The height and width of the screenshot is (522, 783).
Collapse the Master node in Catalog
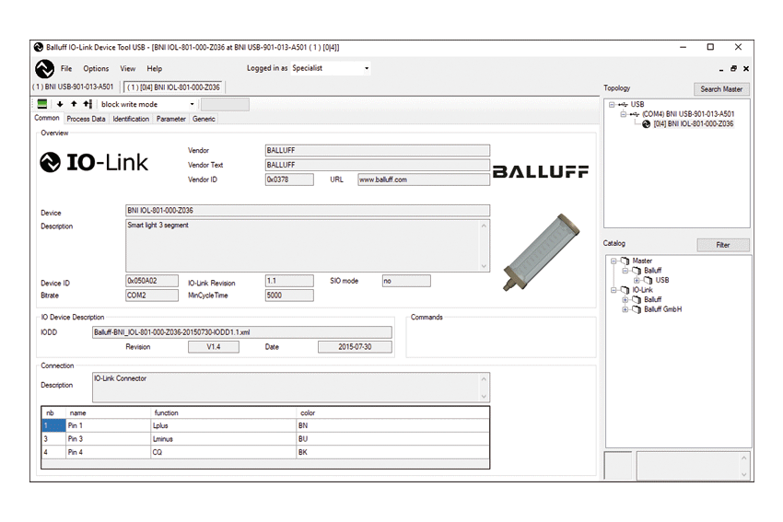(x=614, y=261)
